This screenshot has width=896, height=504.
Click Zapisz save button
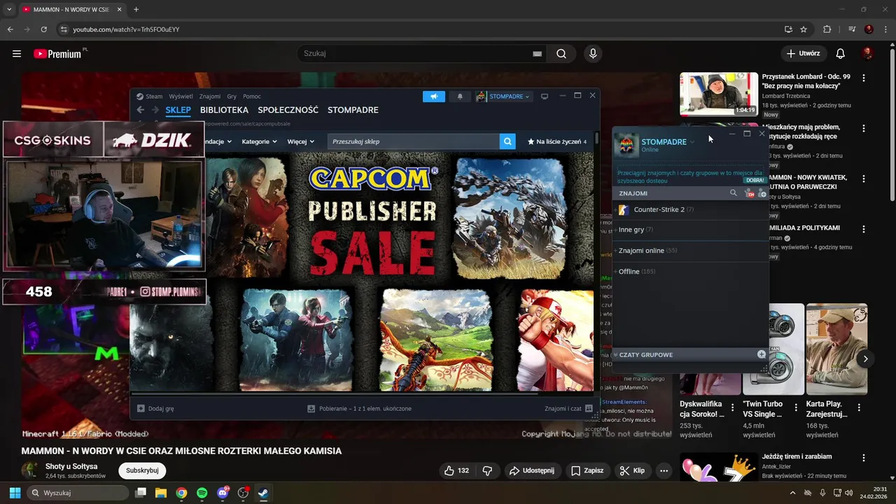pos(587,470)
